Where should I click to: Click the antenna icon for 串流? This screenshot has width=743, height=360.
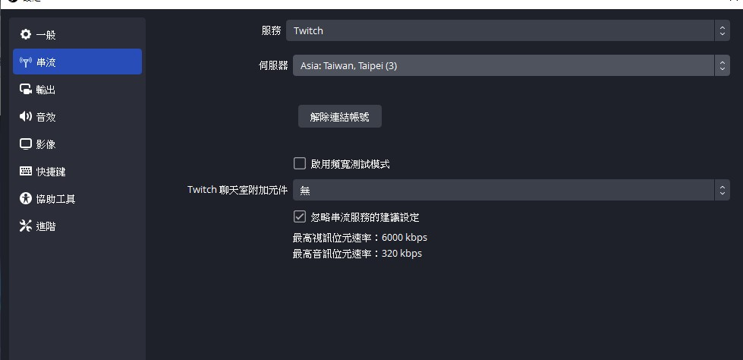pyautogui.click(x=25, y=62)
